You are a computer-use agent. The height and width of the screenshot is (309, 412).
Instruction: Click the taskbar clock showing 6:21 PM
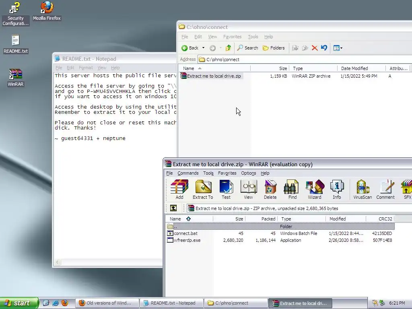(x=397, y=303)
